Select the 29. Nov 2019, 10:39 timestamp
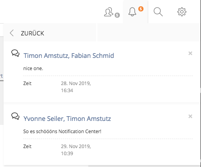The image size is (201, 167). 76,150
